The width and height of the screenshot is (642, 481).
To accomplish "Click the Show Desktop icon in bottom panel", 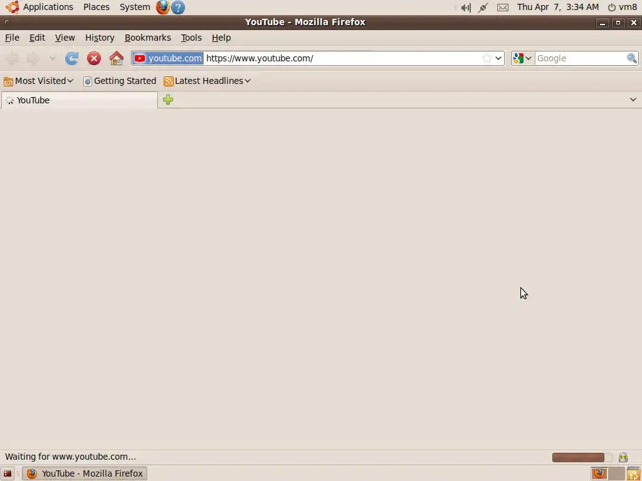I will click(8, 473).
